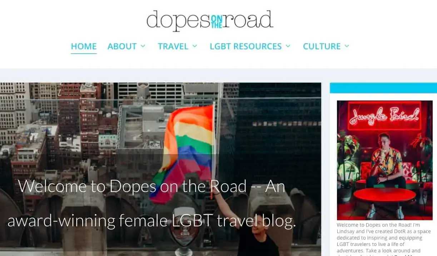Expand the ABOUT dropdown chevron
437x256 pixels.
(x=143, y=46)
